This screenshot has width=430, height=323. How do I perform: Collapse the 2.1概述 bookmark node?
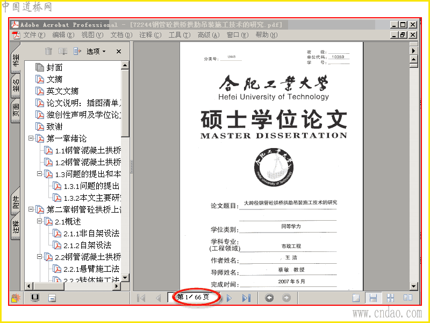point(39,221)
